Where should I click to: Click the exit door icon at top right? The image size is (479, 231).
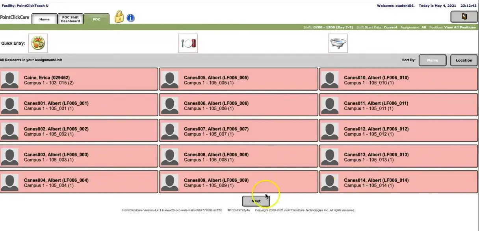pyautogui.click(x=464, y=16)
